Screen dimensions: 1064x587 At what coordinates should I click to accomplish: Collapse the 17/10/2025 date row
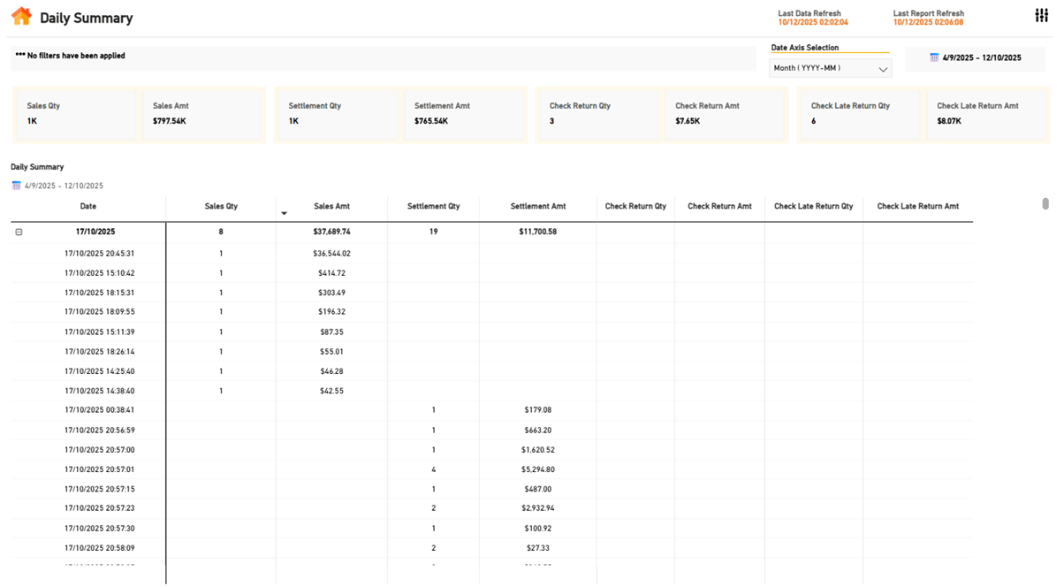[x=19, y=233]
